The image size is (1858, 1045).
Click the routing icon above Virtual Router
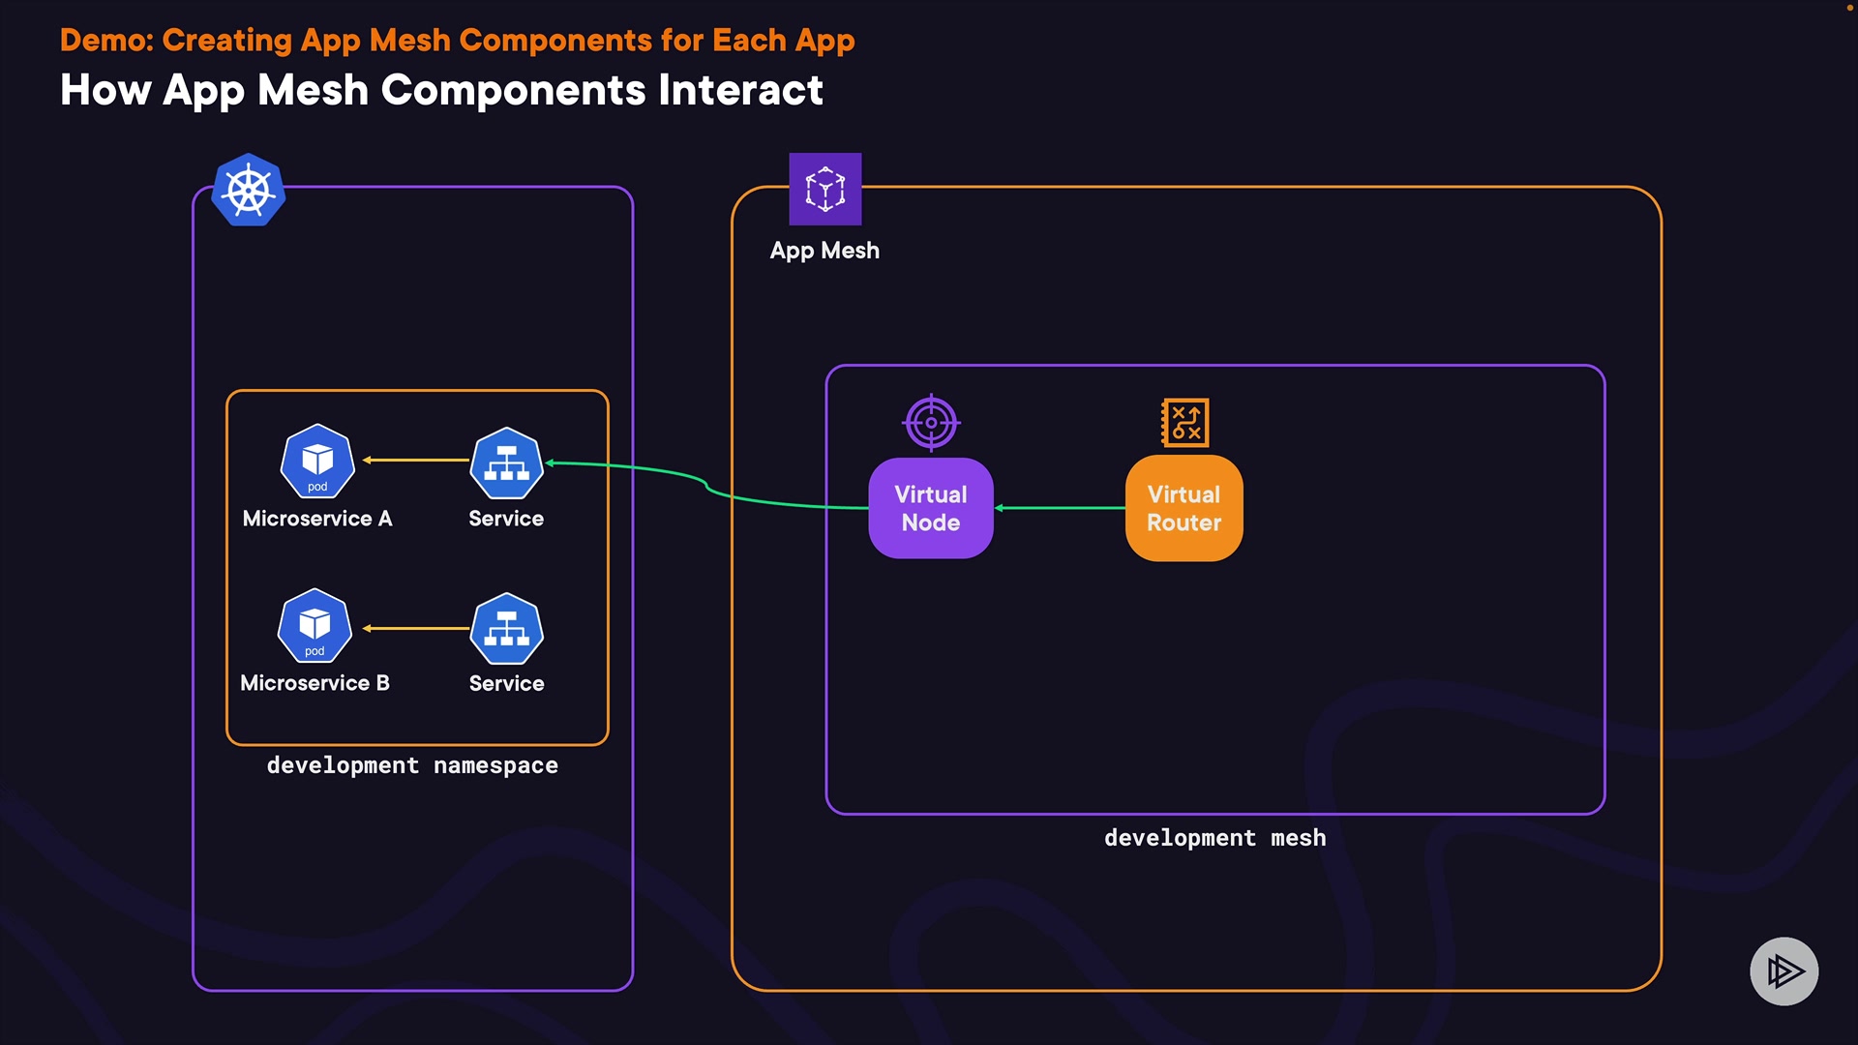click(1184, 423)
